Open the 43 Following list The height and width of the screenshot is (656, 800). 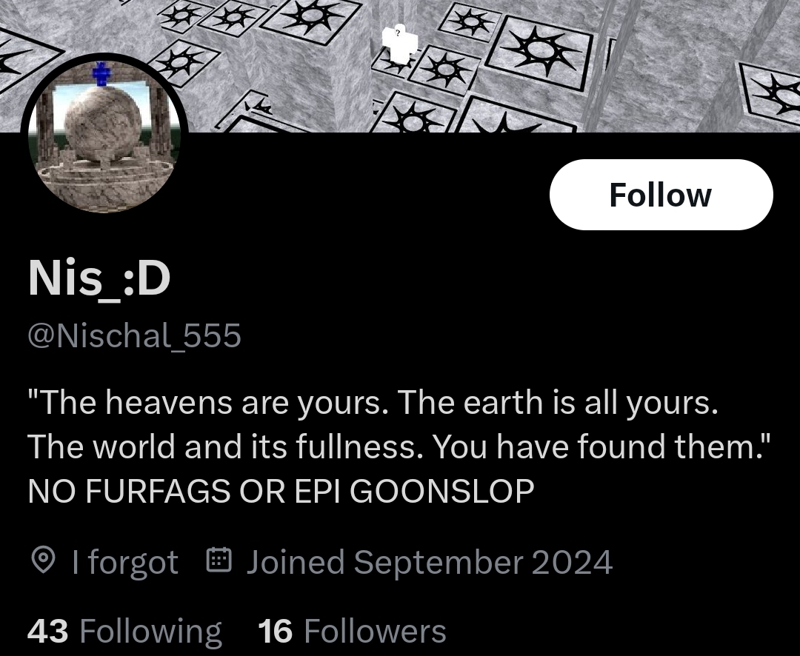(x=124, y=631)
